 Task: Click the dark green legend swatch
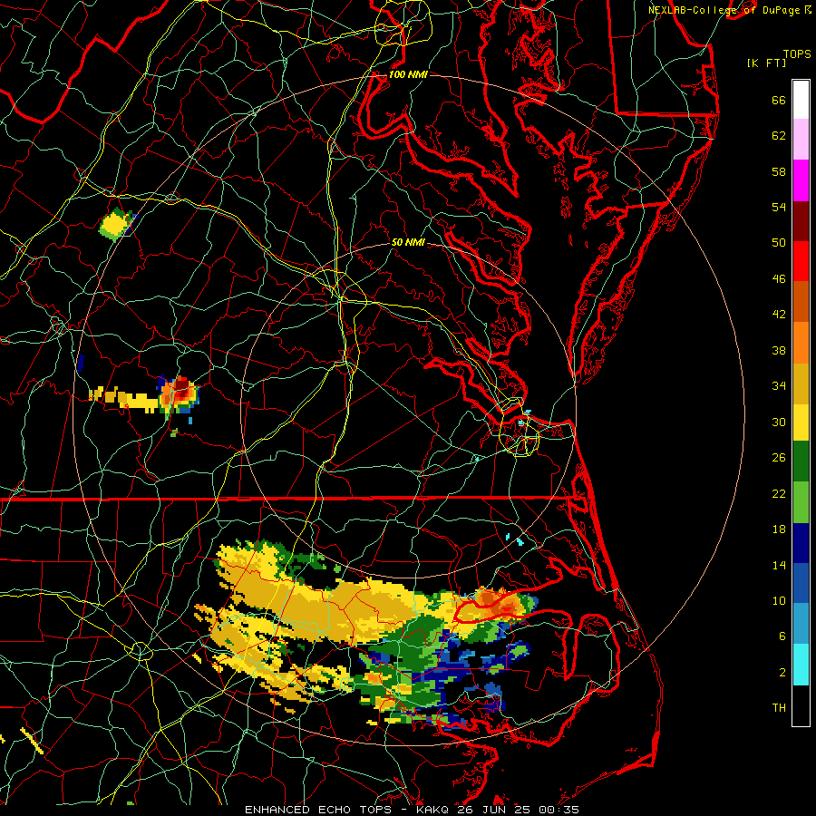click(801, 461)
